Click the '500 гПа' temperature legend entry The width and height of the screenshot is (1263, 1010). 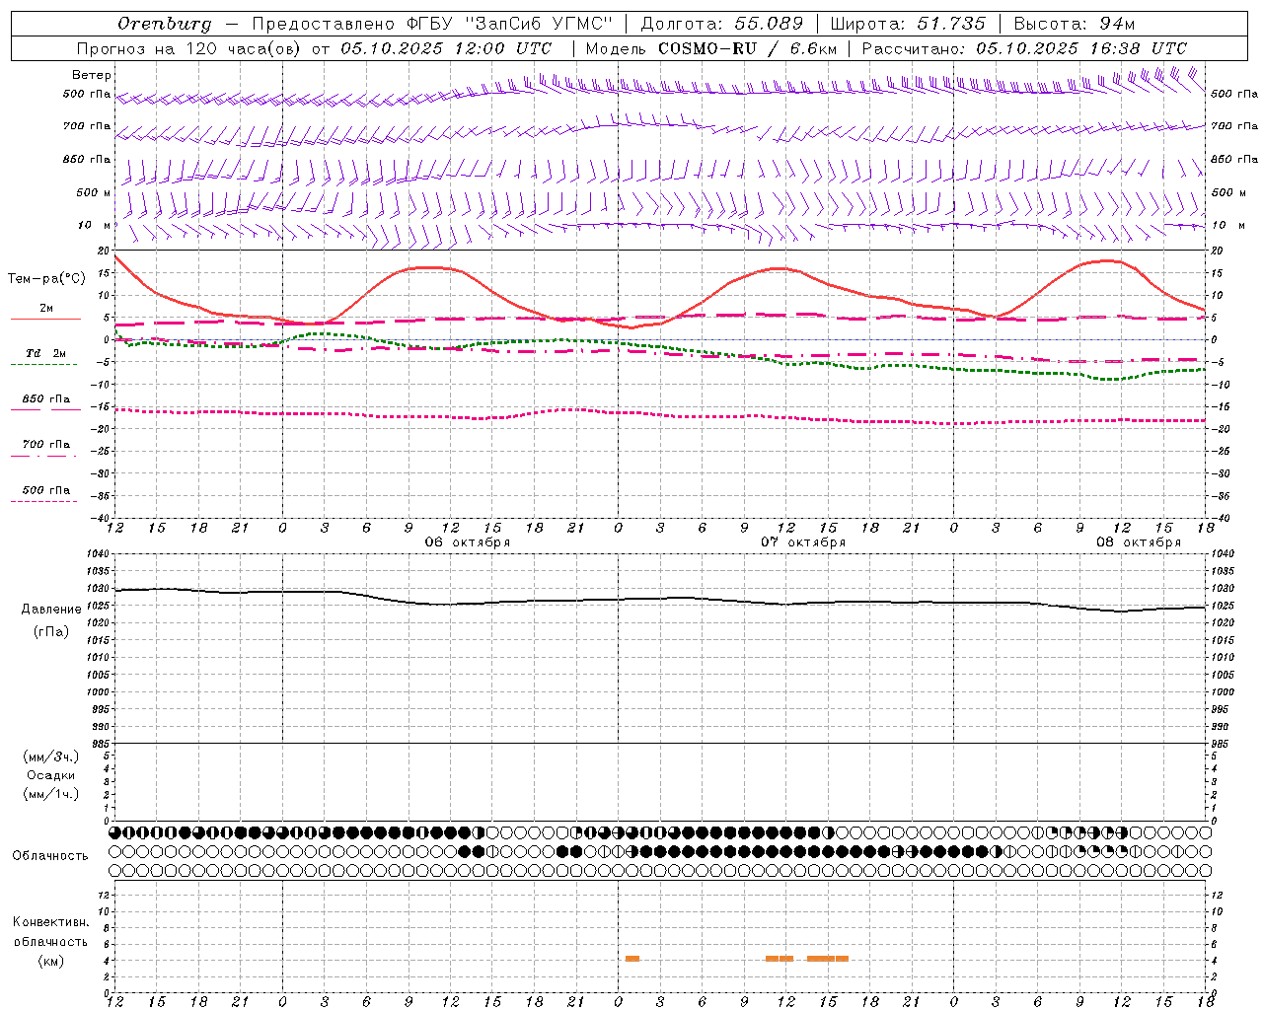[x=46, y=490]
